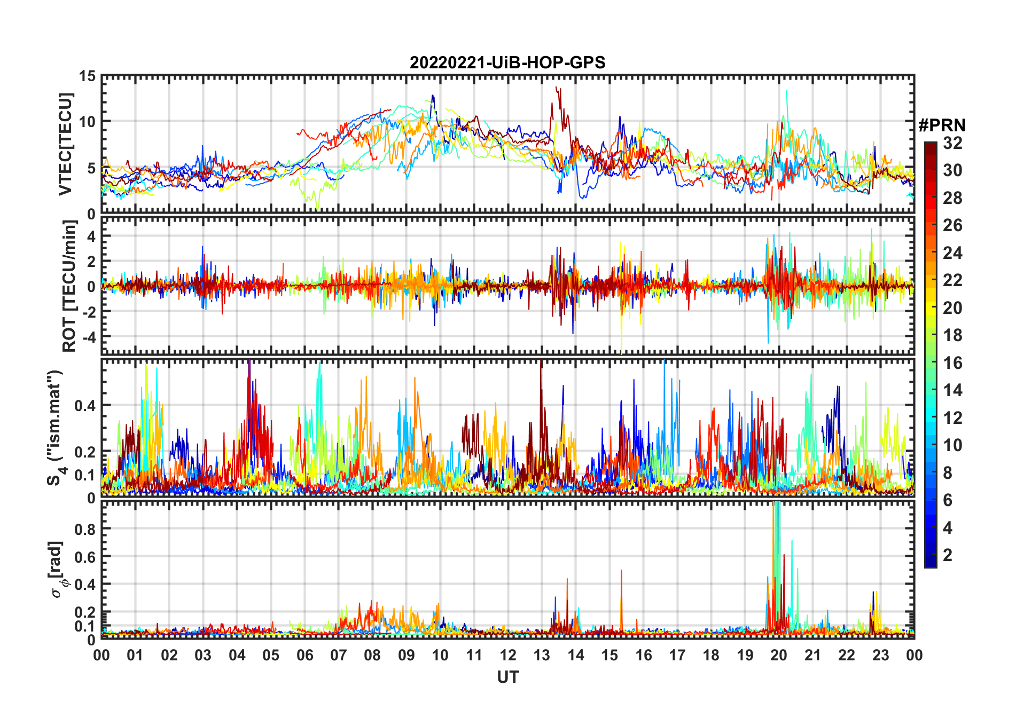Click colorbar tick label 8

pos(948,473)
